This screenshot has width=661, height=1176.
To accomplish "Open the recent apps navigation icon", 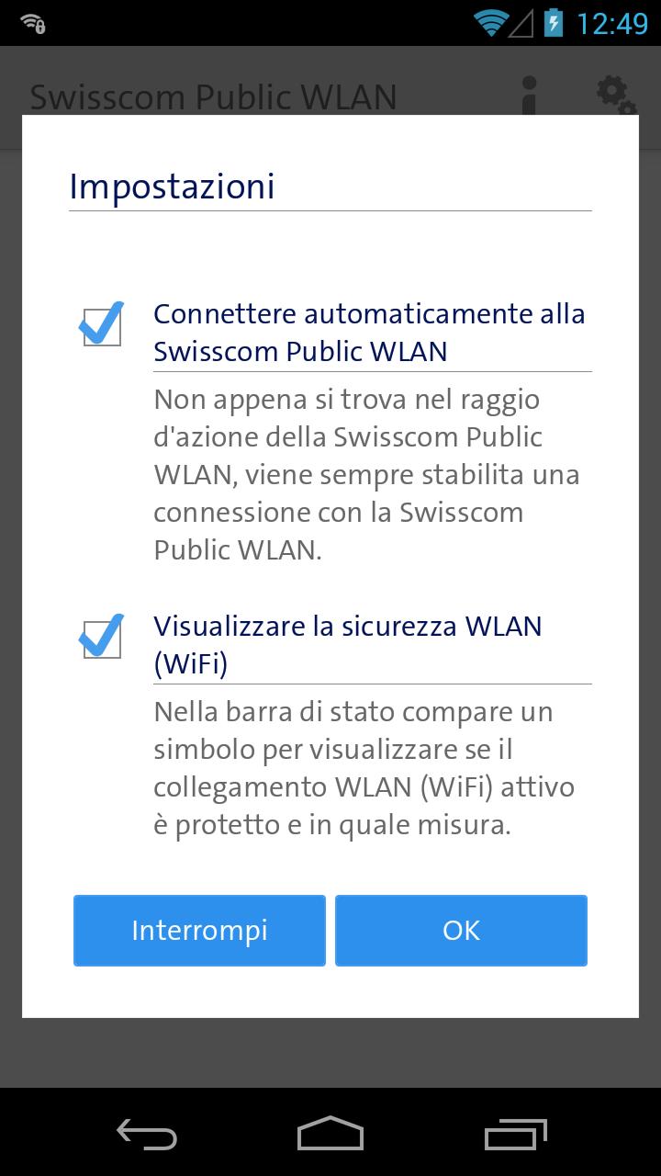I will pyautogui.click(x=515, y=1134).
